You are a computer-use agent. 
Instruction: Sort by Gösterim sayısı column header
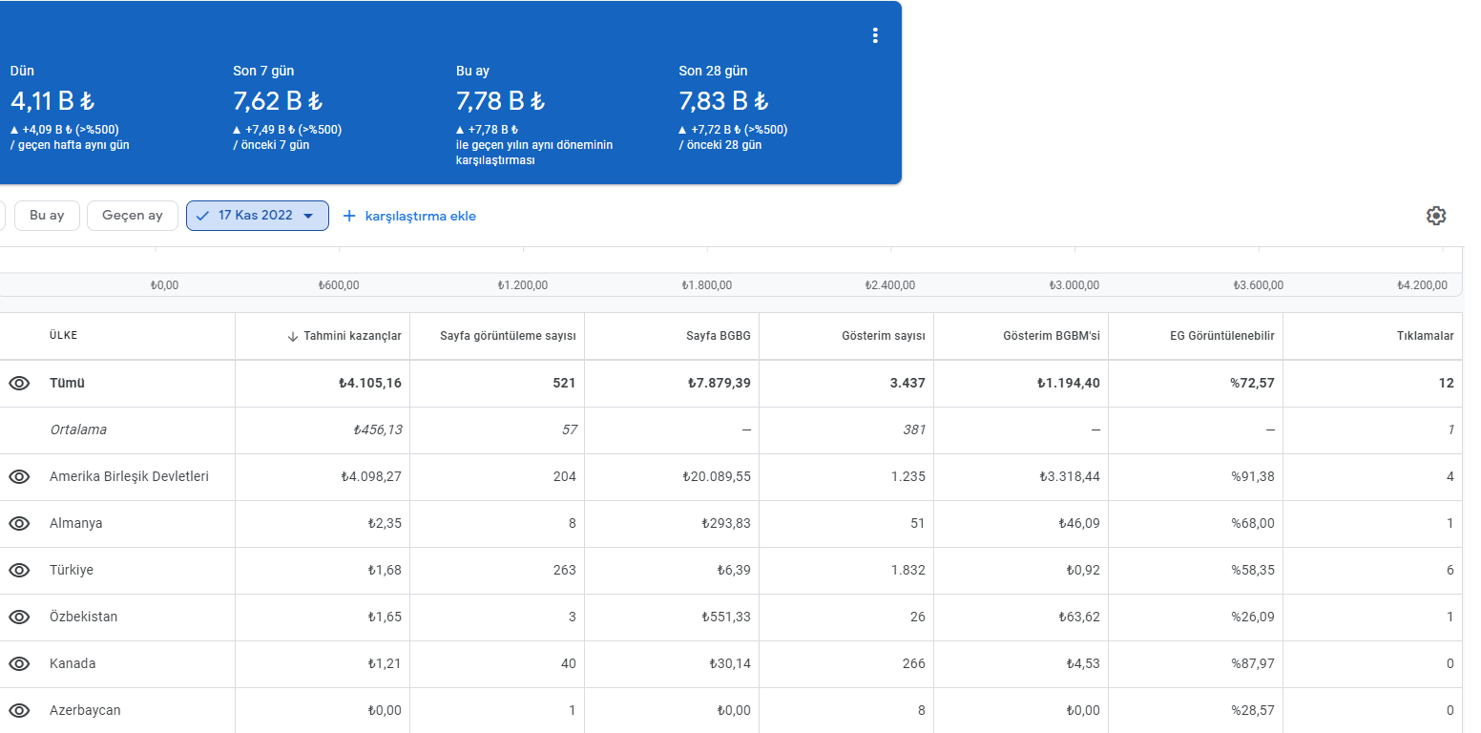coord(884,336)
